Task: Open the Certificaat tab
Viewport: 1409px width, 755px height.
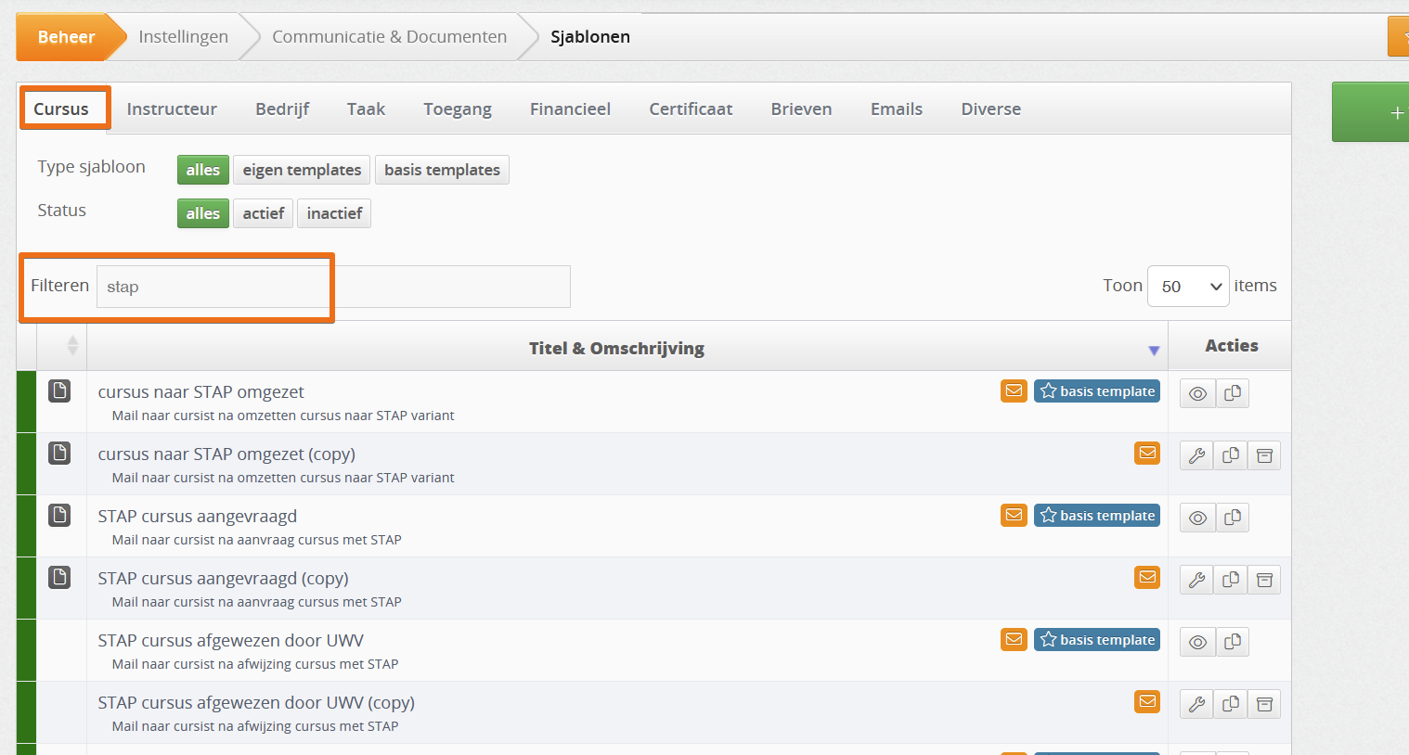Action: pos(691,109)
